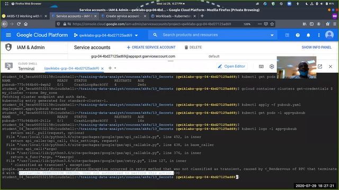Screen dimensions: 339x190
Task: Close the Cloud Shell panel
Action: point(331,66)
